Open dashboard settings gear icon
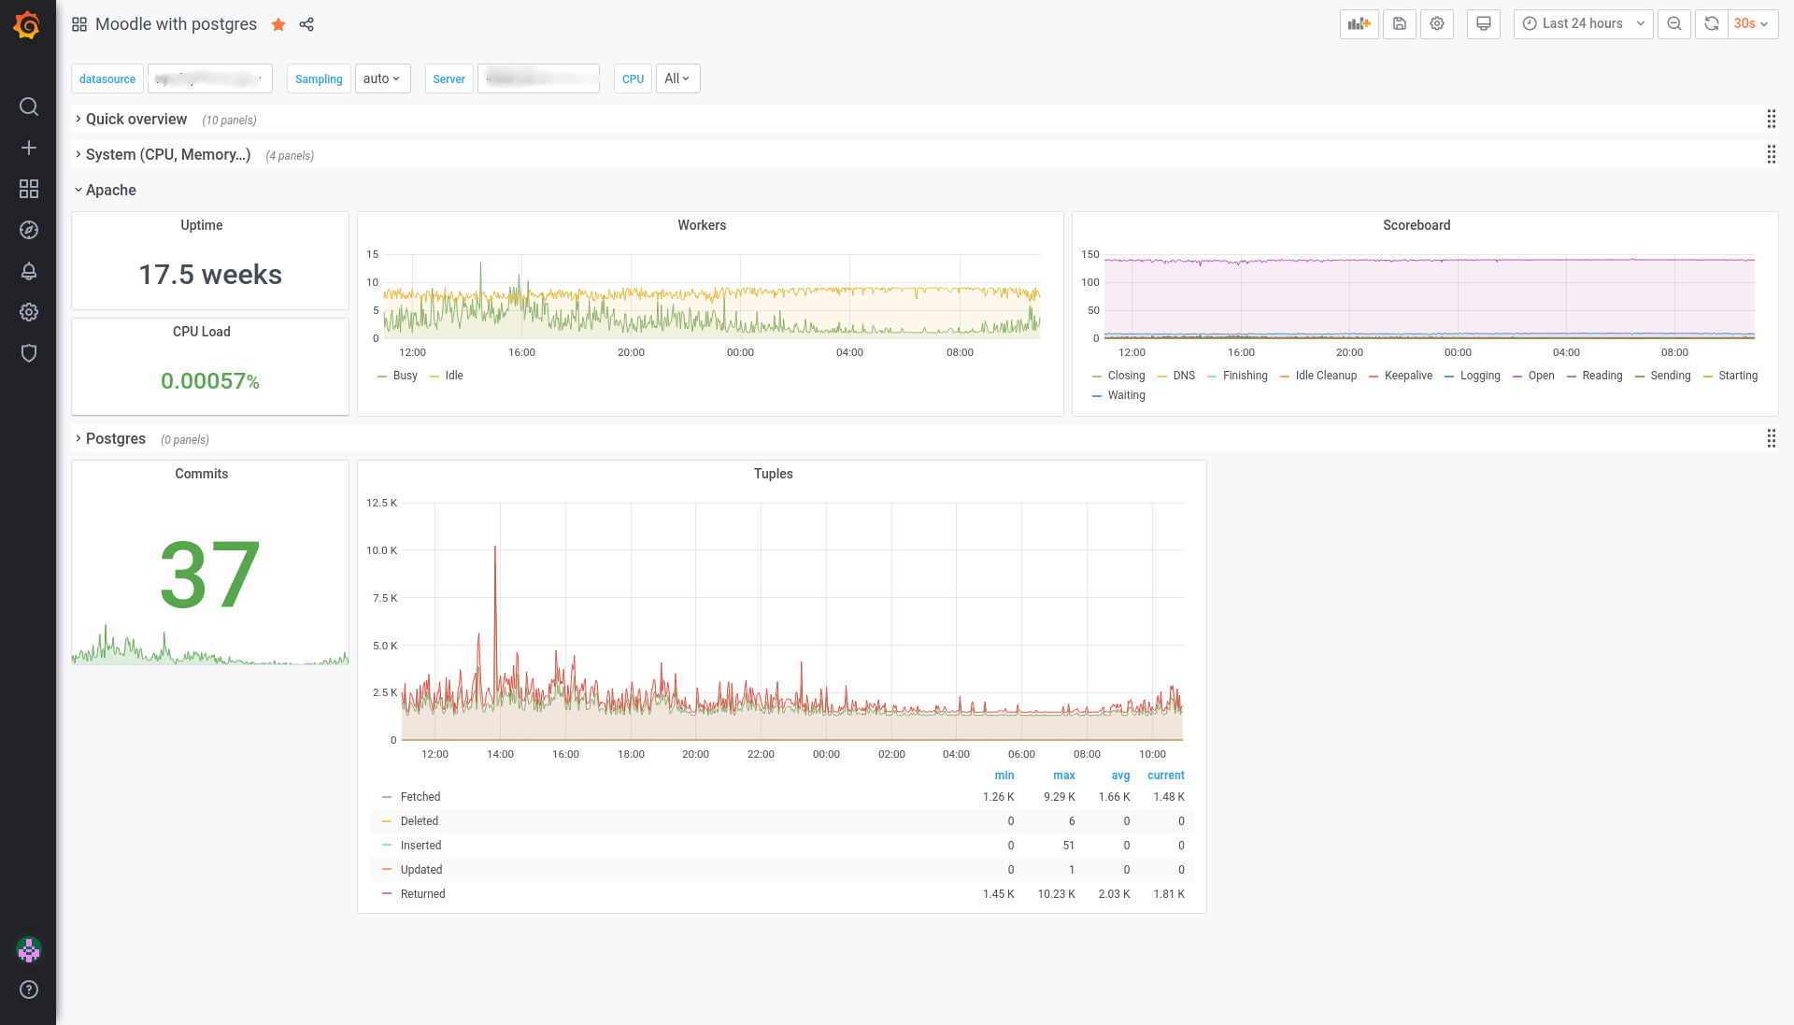Screen dimensions: 1794x1025 tap(1437, 24)
